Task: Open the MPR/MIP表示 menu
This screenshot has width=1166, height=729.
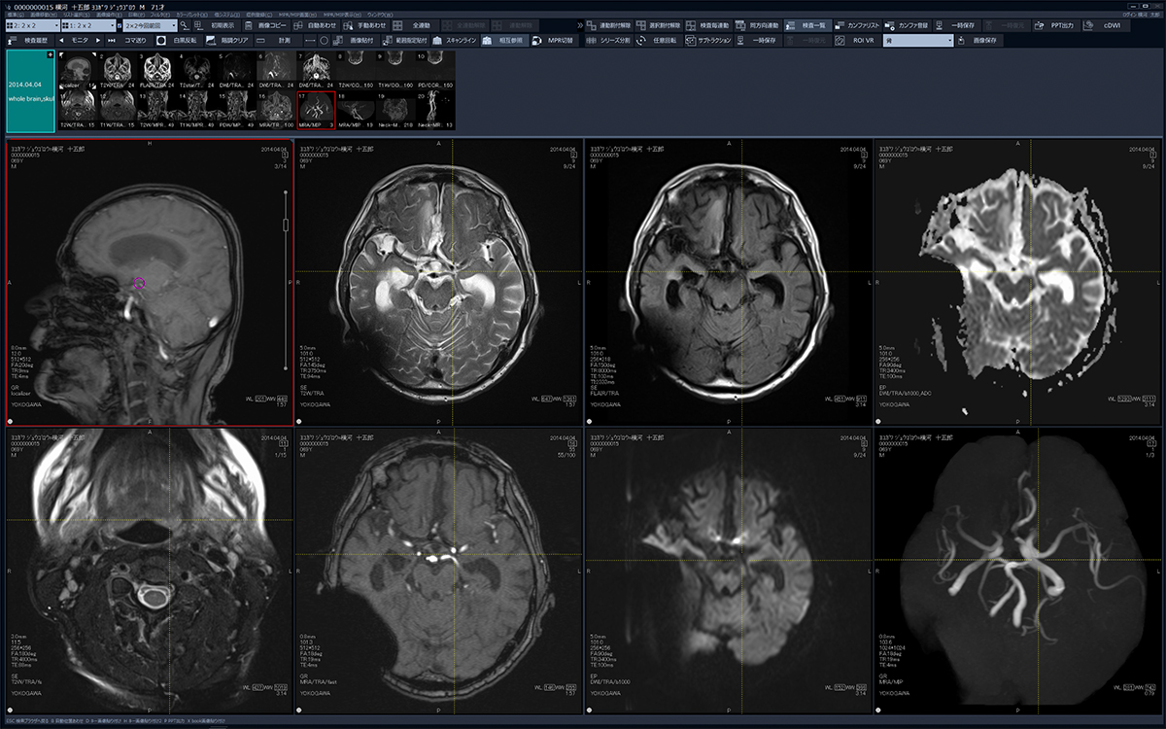Action: point(343,15)
